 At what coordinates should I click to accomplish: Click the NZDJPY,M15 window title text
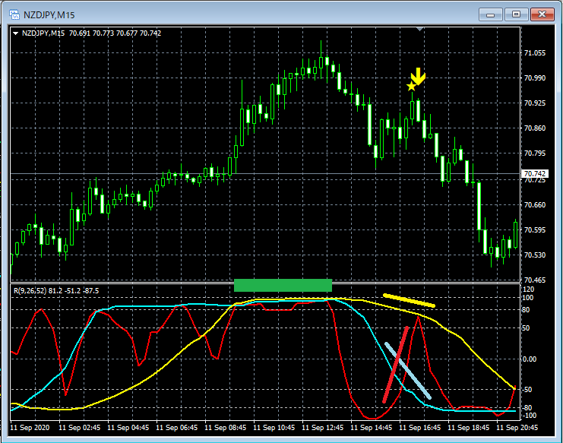coord(49,15)
